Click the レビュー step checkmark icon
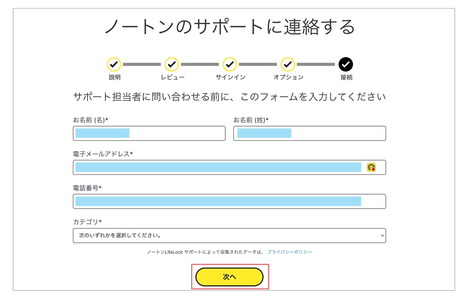The image size is (468, 299). point(172,64)
